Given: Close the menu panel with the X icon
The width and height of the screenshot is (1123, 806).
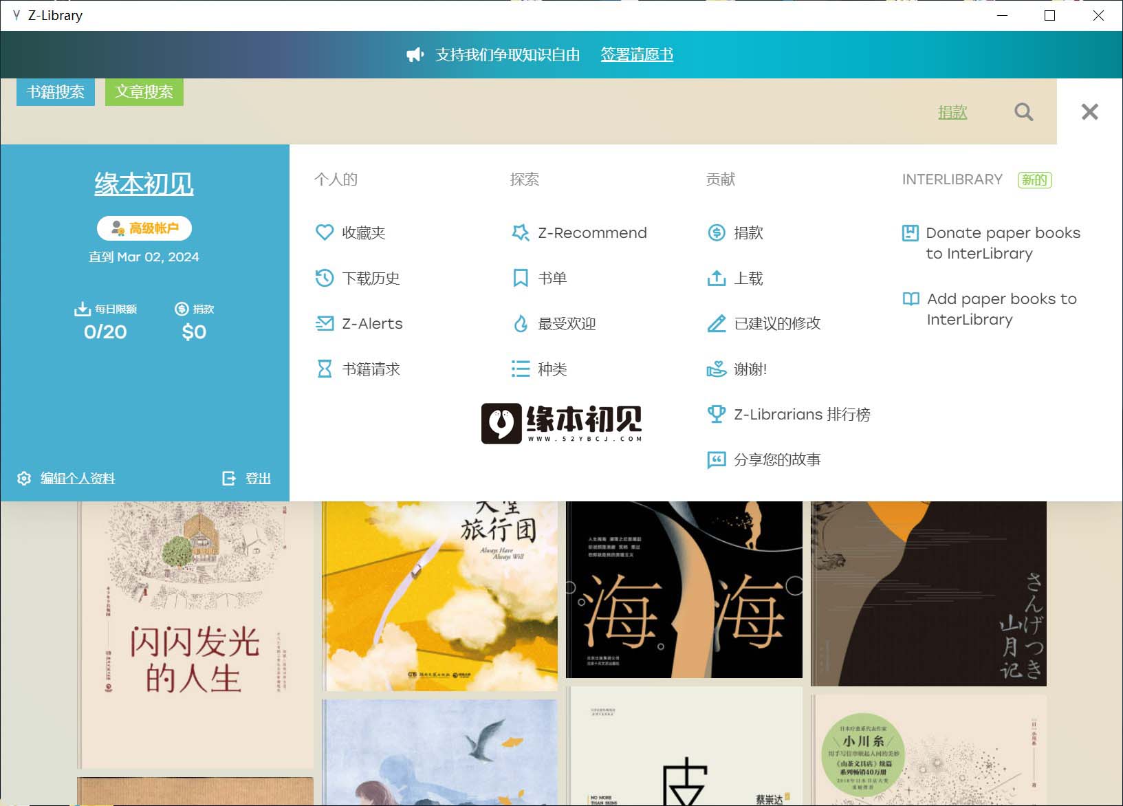Looking at the screenshot, I should click(1090, 111).
